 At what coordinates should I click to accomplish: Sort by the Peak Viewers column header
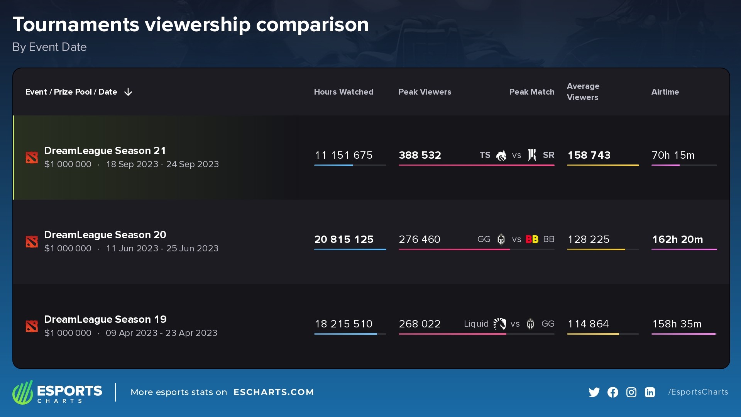(x=425, y=92)
